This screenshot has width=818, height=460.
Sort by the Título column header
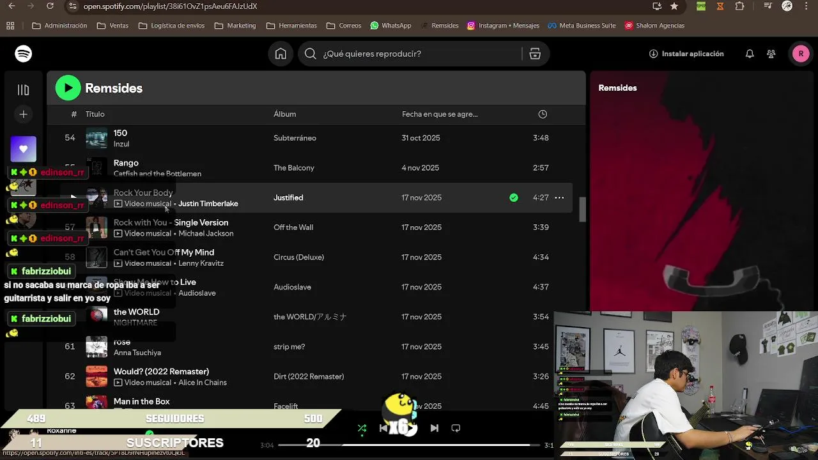(x=95, y=114)
